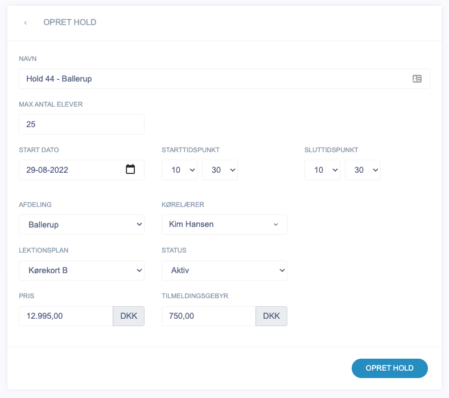Open the Status dropdown showing Aktiv

tap(224, 270)
